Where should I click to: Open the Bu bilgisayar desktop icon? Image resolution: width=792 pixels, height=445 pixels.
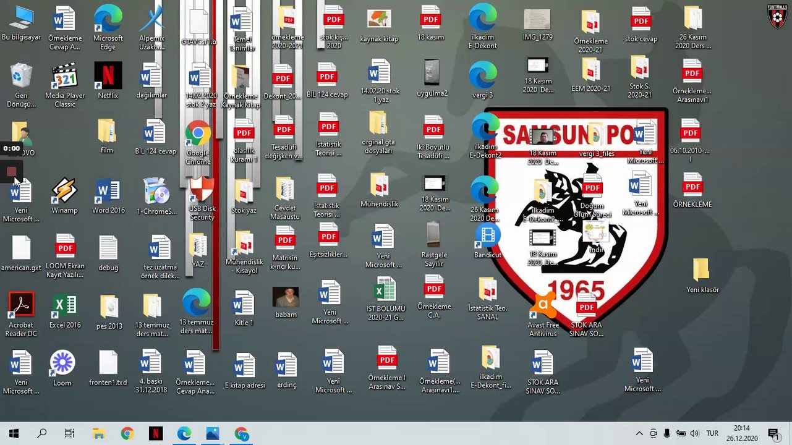21,23
